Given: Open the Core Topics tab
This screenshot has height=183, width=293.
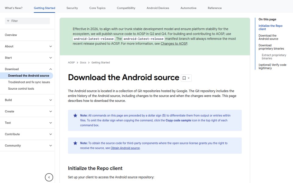Looking at the screenshot, I should point(97,8).
